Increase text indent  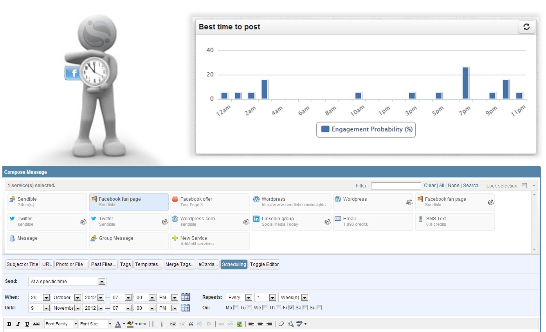point(173,324)
